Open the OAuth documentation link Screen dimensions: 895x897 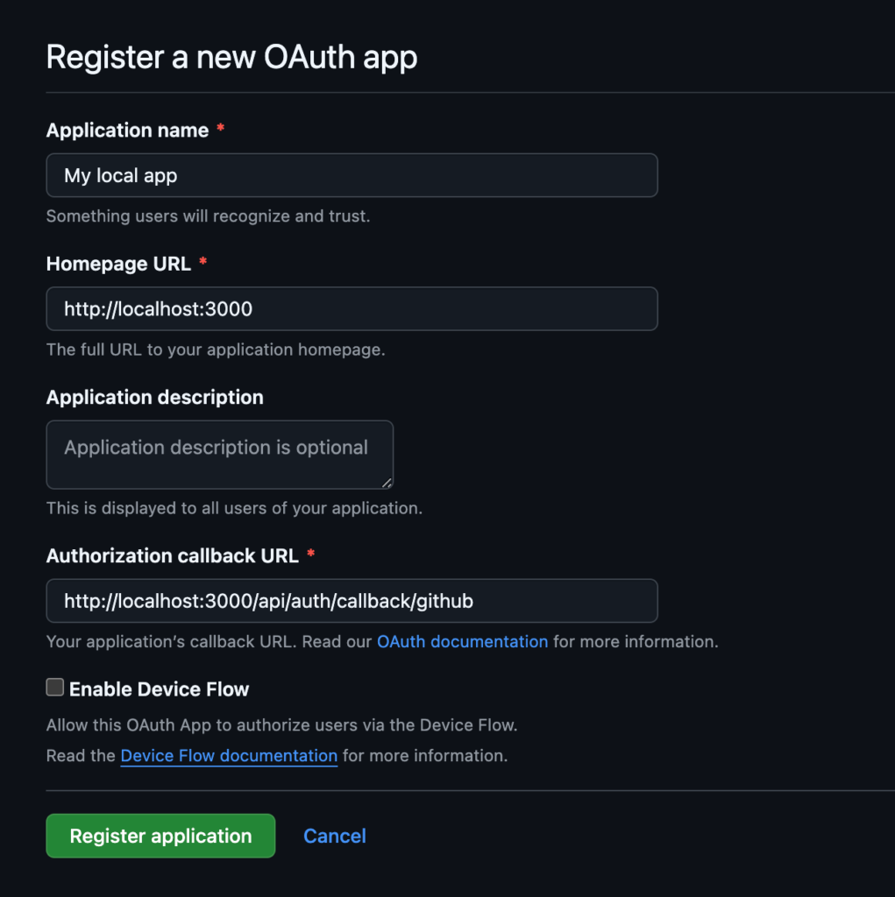click(x=462, y=641)
